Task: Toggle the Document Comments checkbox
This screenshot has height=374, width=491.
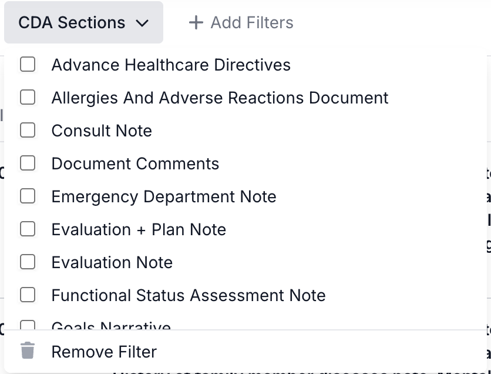Action: 28,163
